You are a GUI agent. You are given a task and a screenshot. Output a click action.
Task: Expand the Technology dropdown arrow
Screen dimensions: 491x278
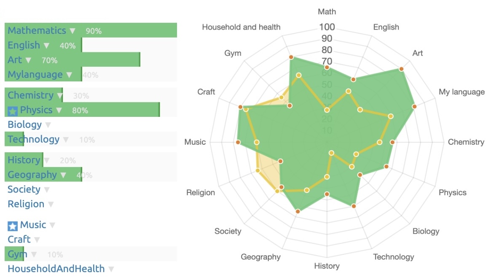click(x=66, y=140)
